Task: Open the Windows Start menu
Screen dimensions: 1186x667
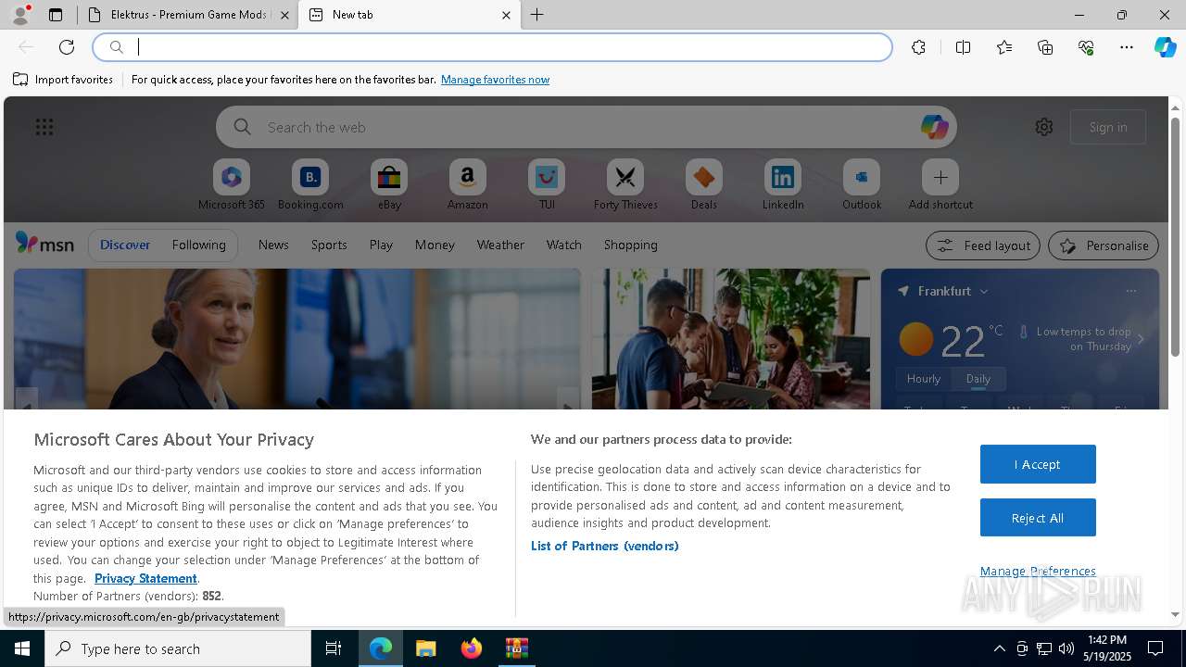Action: 22,648
